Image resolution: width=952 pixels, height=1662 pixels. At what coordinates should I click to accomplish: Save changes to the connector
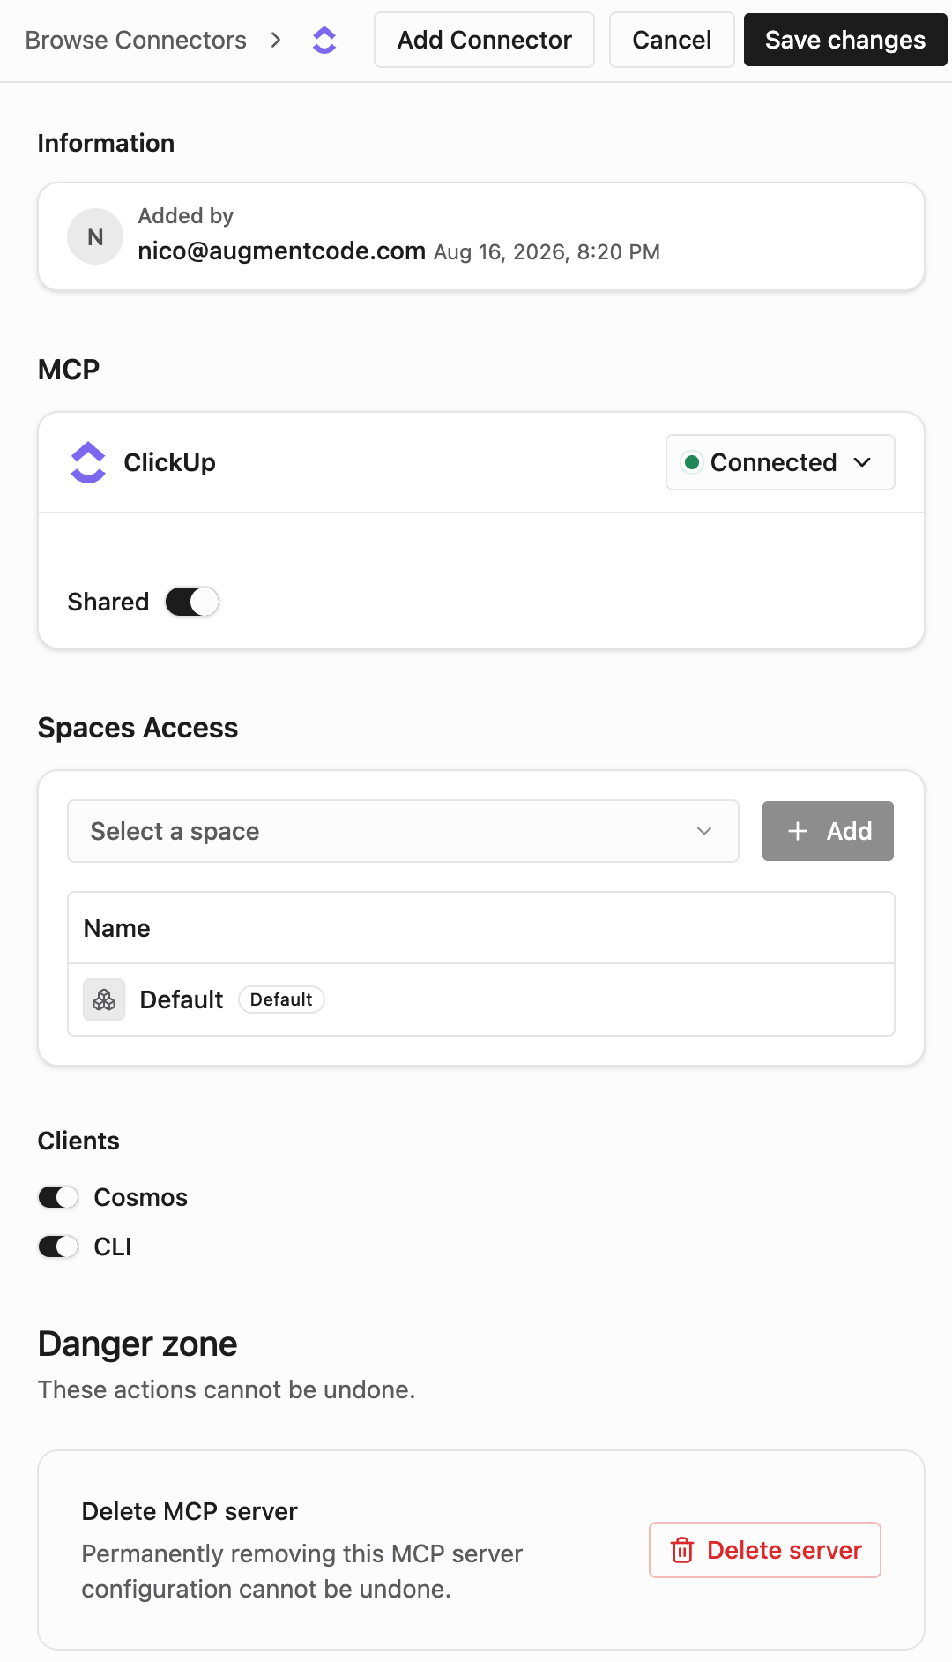pos(845,40)
